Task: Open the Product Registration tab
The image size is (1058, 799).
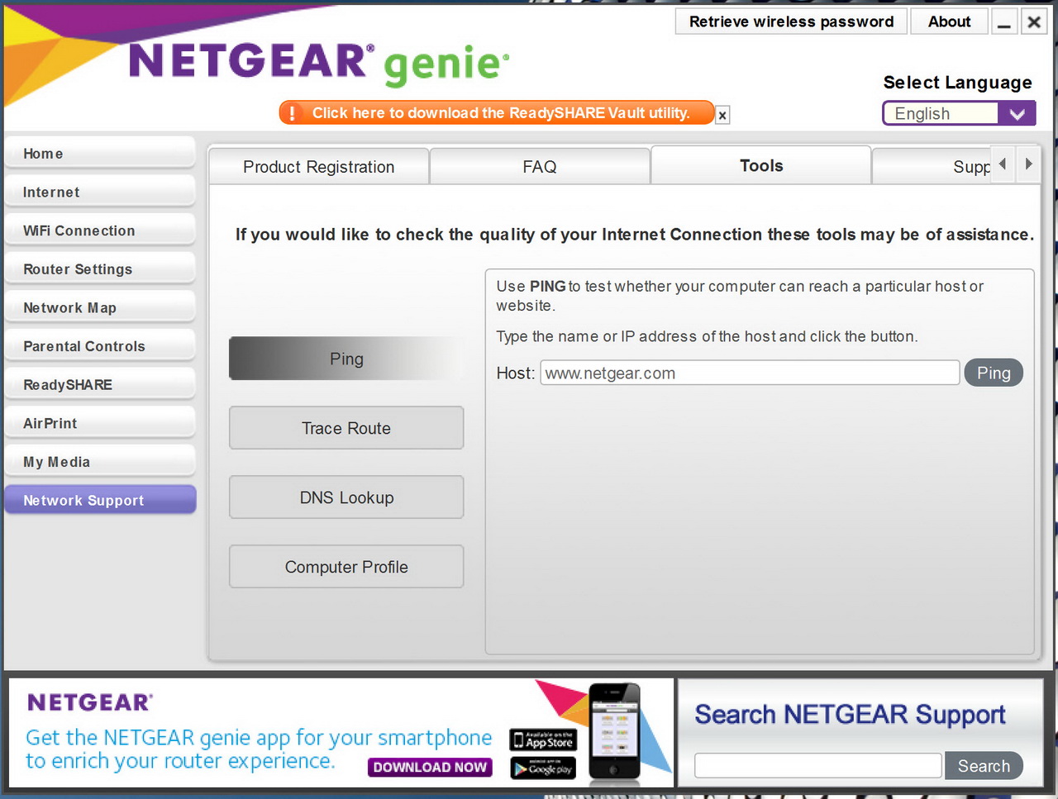Action: click(319, 167)
